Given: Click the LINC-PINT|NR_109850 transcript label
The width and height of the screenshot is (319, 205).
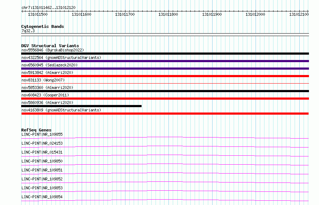Looking at the screenshot, I should click(42, 161).
